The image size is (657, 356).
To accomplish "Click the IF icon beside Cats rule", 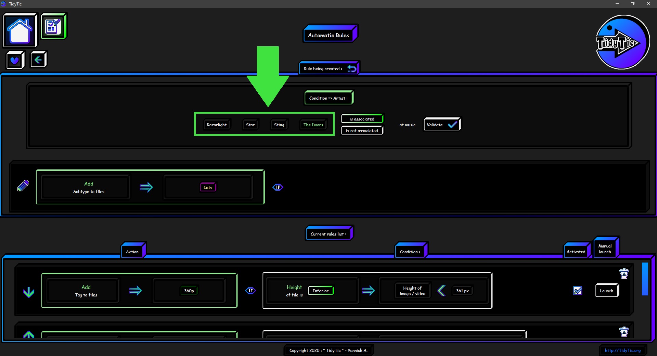I will point(278,187).
